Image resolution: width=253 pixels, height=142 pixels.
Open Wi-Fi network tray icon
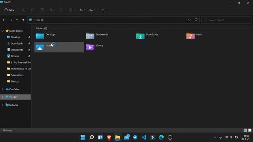(227, 137)
